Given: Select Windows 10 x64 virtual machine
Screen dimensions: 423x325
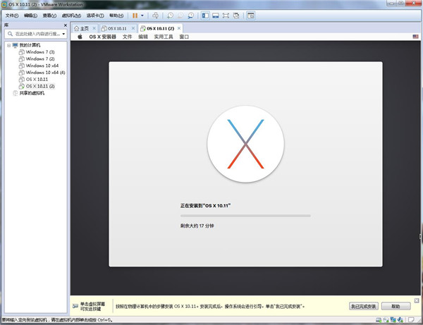Looking at the screenshot, I should (x=42, y=66).
